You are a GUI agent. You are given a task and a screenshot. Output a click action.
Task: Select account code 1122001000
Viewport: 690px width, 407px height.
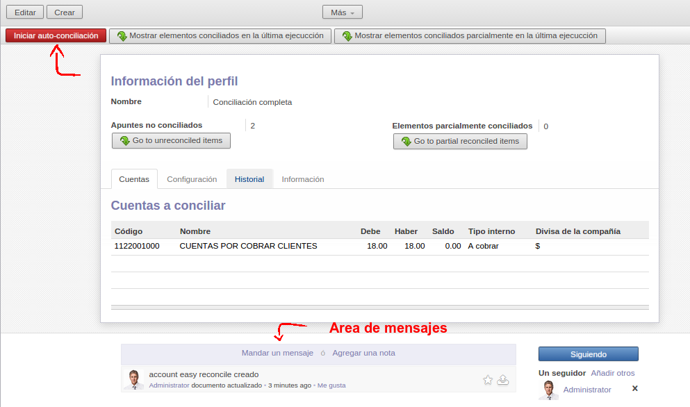tap(137, 246)
